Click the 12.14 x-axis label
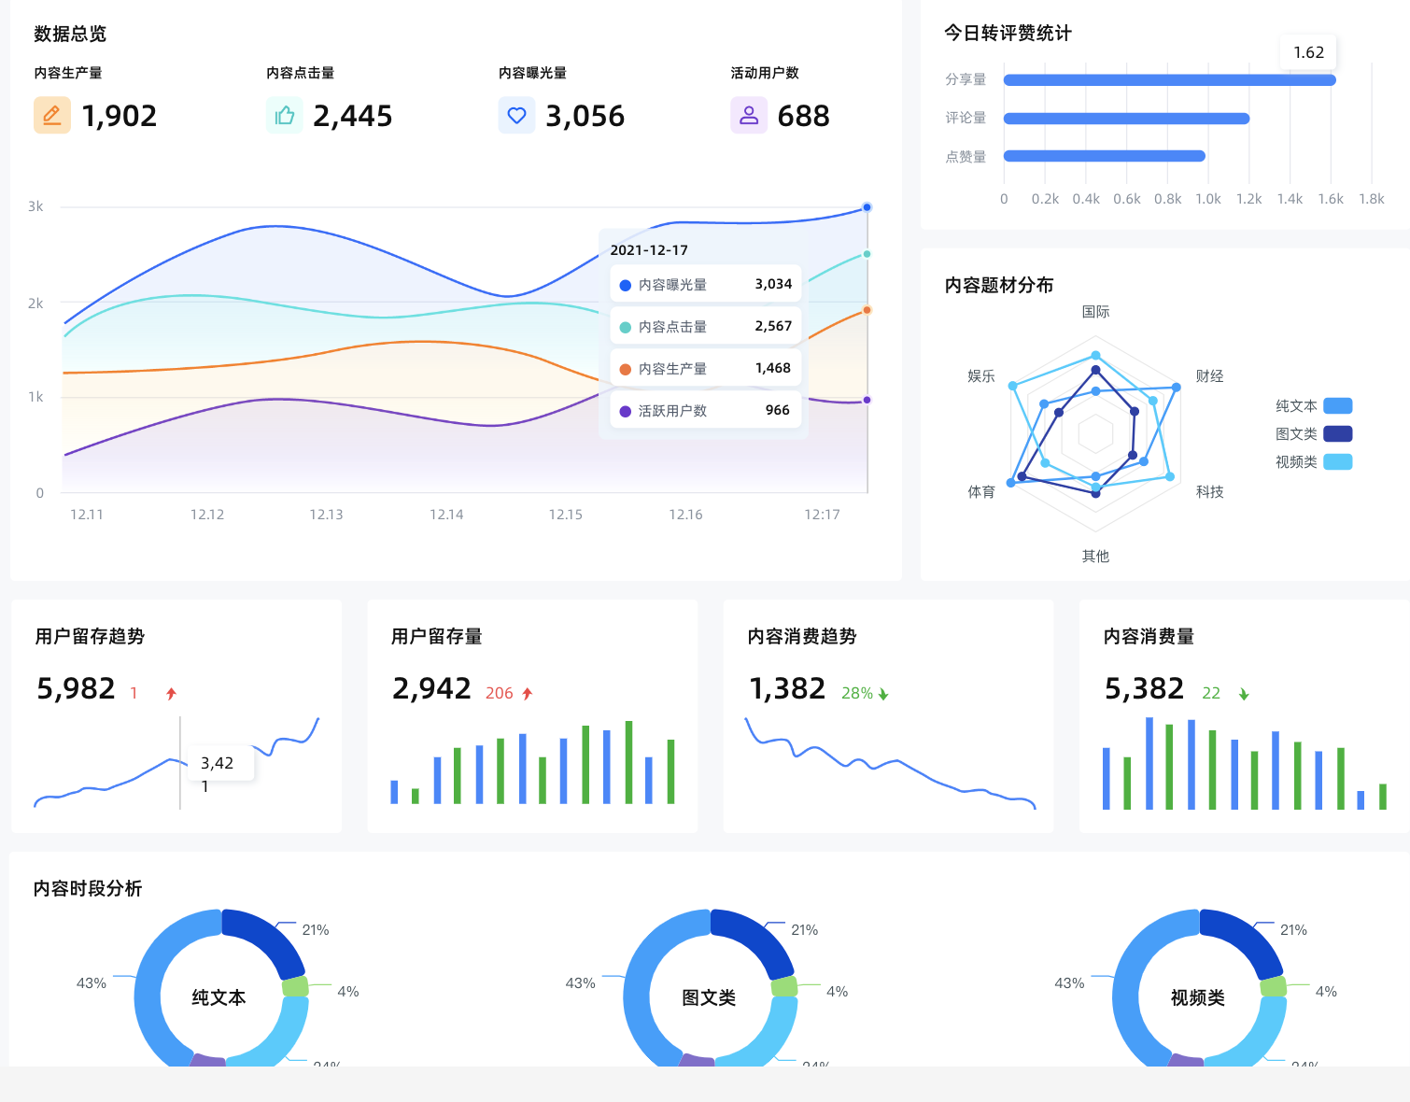This screenshot has height=1102, width=1410. click(446, 515)
